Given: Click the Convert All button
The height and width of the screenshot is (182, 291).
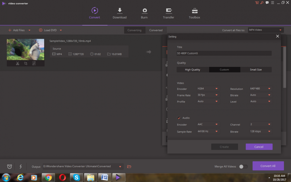Looking at the screenshot, I should tap(268, 166).
